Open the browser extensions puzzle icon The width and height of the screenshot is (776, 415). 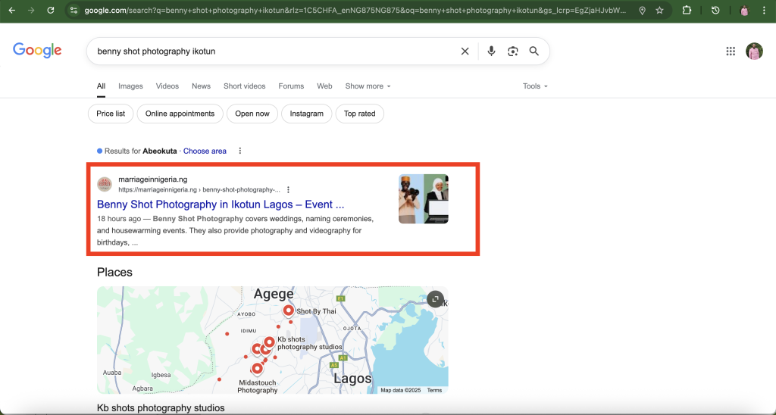(687, 10)
